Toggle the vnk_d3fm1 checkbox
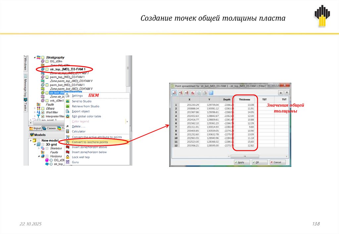This screenshot has width=339, height=234. click(x=47, y=100)
